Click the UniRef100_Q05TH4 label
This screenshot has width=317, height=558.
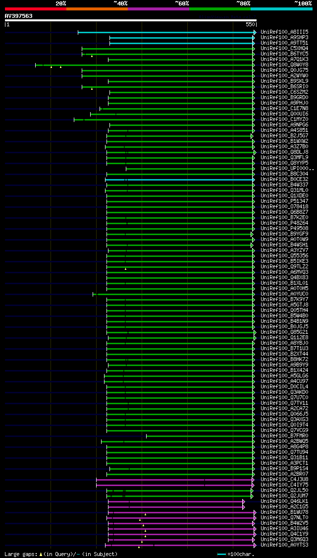click(x=284, y=310)
